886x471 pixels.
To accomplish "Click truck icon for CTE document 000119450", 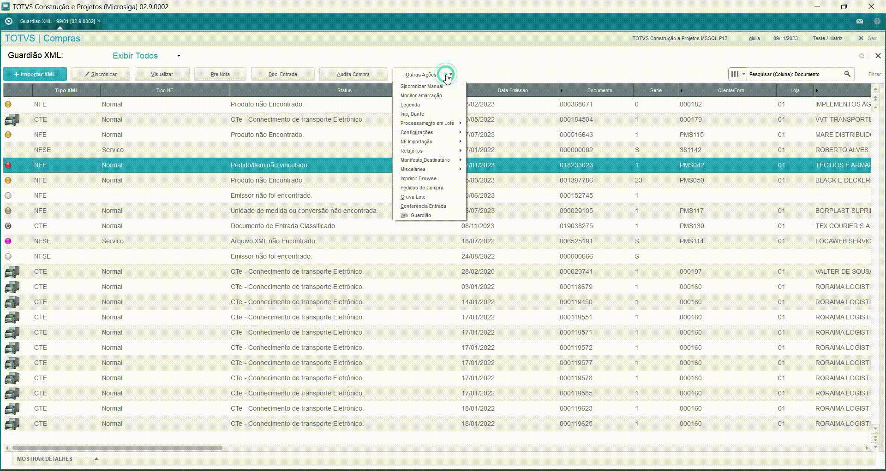I will point(12,302).
